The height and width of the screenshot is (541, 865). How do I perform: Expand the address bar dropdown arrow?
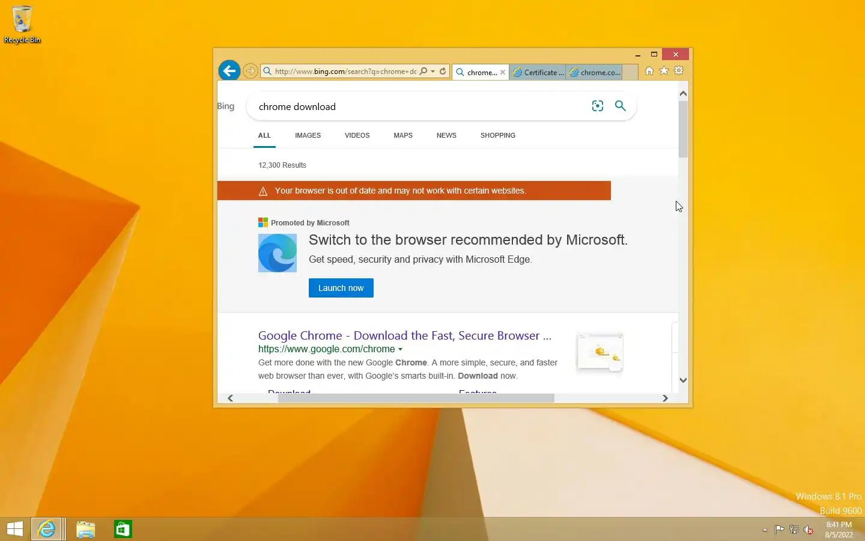[x=432, y=71]
